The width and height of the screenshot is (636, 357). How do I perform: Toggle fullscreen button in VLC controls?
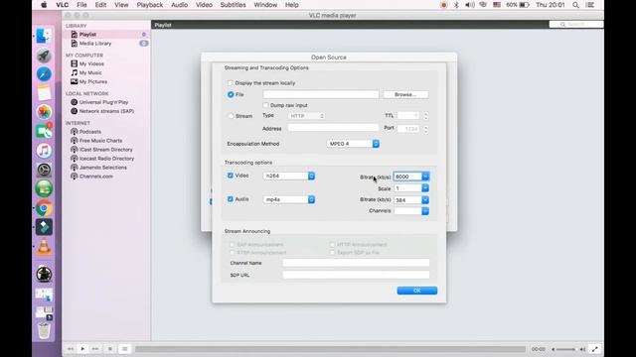(594, 349)
